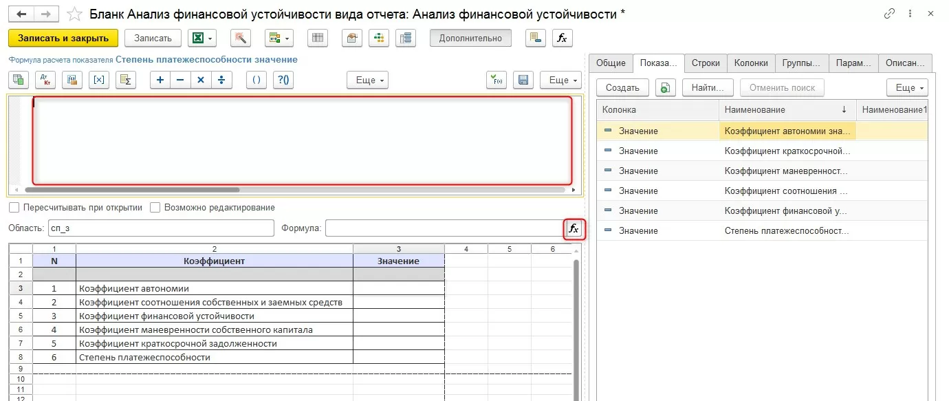Viewport: 949px width, 401px height.
Task: Click into the formula text editor area
Action: 302,140
